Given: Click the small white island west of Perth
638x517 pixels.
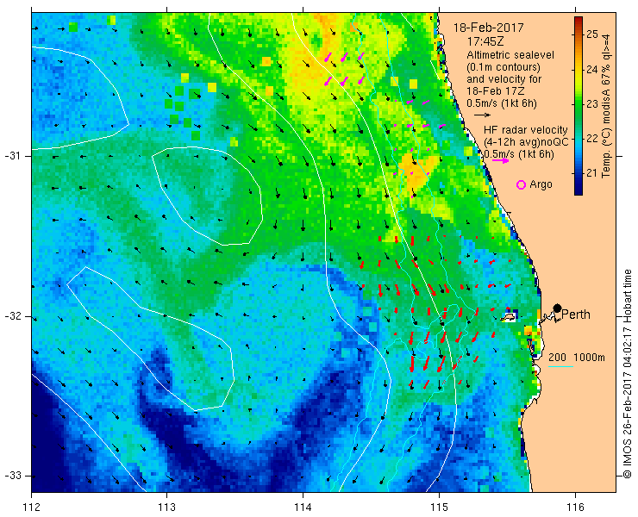Looking at the screenshot, I should coord(508,317).
